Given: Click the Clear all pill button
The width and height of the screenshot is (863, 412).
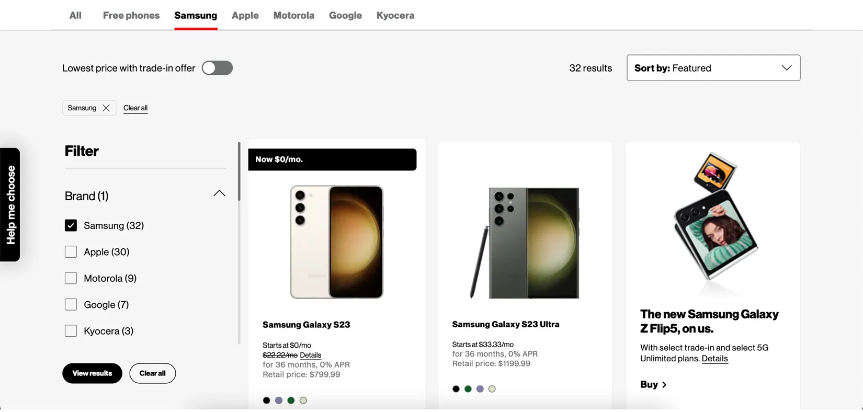Looking at the screenshot, I should coord(152,373).
